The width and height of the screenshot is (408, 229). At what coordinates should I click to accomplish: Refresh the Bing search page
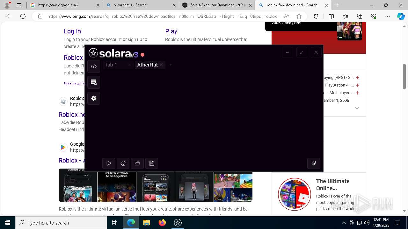(x=23, y=16)
